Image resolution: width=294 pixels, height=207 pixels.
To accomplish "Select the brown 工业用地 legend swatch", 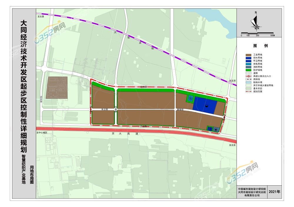I will click(249, 55).
